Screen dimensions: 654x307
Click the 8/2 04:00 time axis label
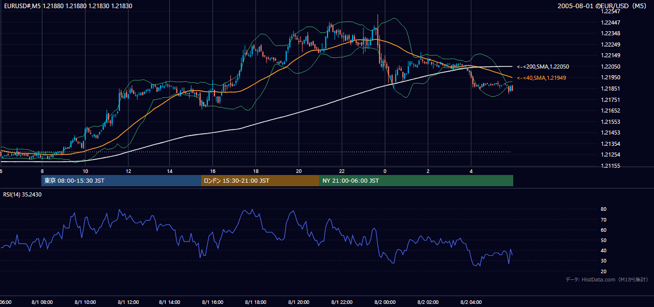tap(471, 302)
